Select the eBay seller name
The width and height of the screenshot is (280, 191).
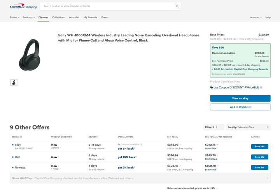click(18, 145)
